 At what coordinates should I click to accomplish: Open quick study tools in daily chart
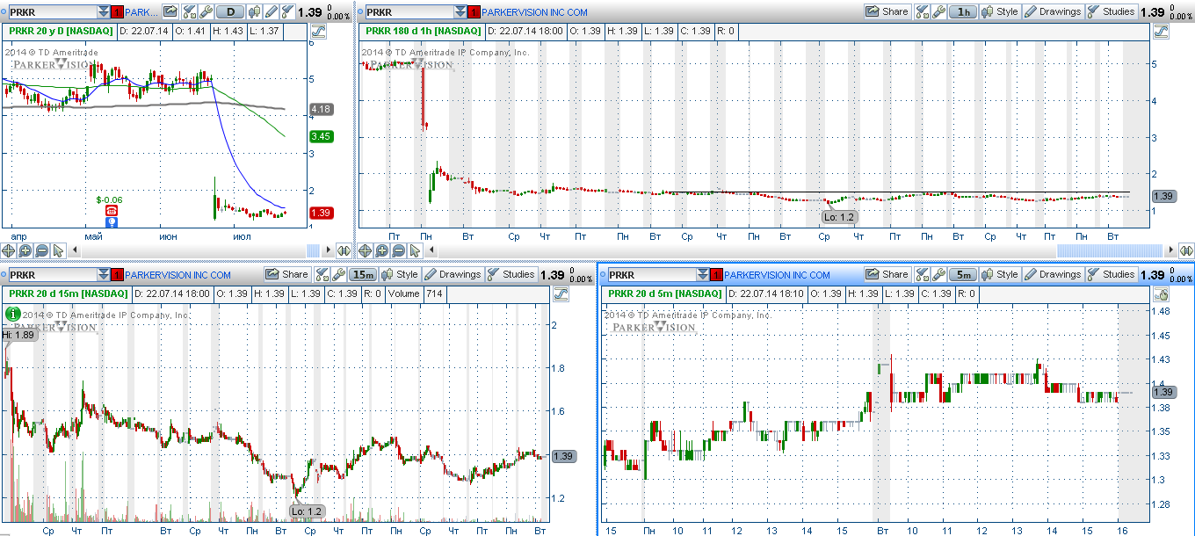click(x=190, y=12)
